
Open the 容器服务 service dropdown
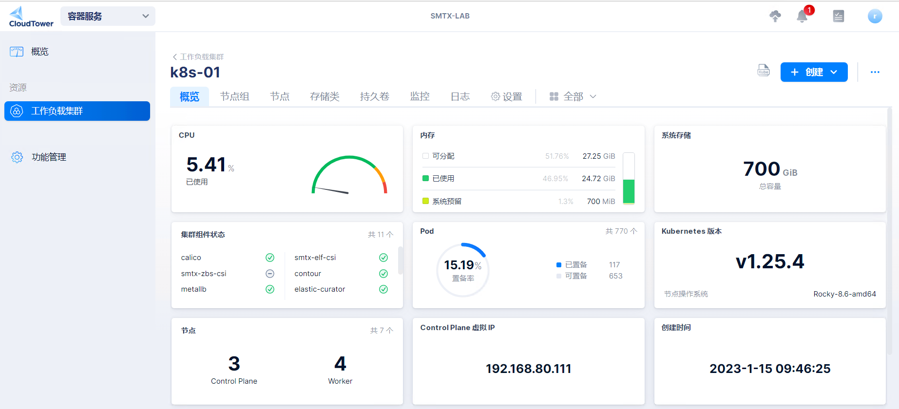pos(108,16)
